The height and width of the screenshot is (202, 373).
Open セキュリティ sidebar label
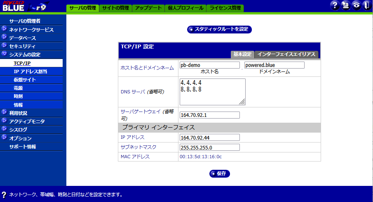(x=22, y=46)
